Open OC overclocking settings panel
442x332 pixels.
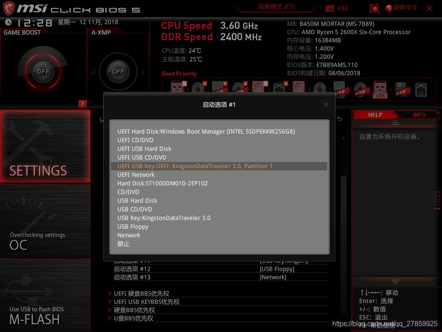coord(45,221)
